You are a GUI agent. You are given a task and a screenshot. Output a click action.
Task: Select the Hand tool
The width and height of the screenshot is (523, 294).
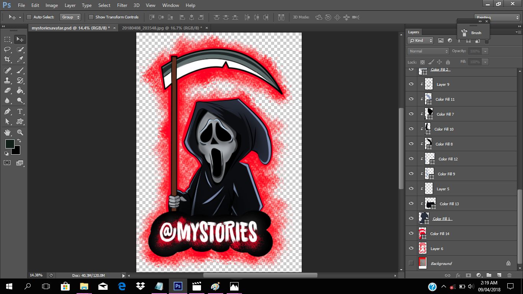click(x=7, y=132)
